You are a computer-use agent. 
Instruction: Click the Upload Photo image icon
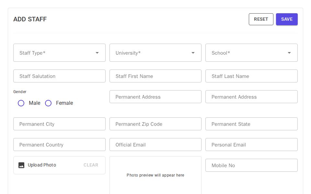coord(21,165)
